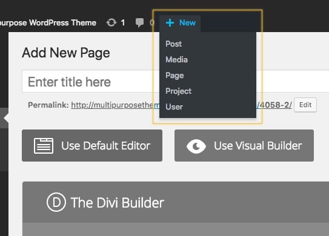
Task: Collapse the sidebar with the left arrow
Action: (x=6, y=118)
